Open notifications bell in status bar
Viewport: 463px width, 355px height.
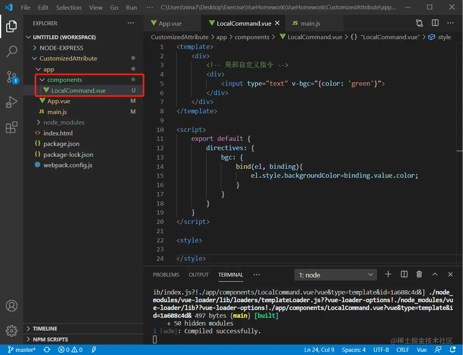(x=453, y=350)
